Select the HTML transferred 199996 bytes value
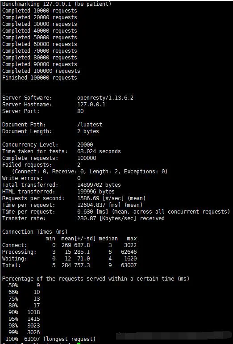 [96, 192]
